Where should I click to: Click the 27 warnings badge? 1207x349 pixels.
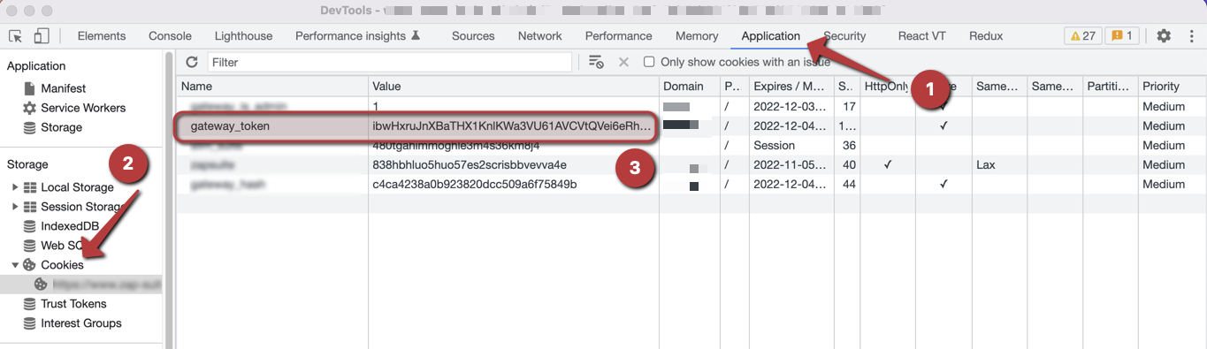click(1082, 36)
